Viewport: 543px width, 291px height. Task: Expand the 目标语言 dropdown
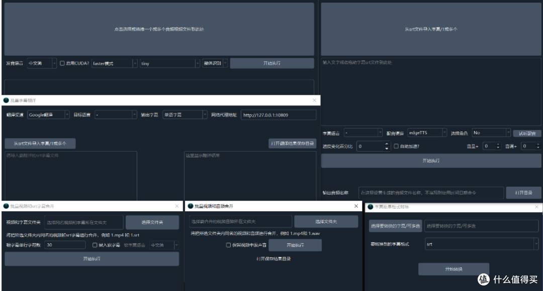(116, 115)
